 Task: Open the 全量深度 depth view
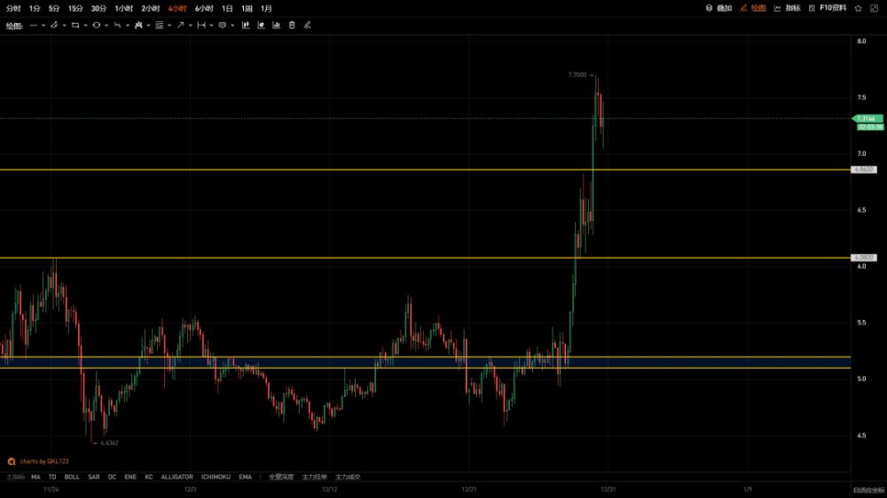click(x=281, y=477)
